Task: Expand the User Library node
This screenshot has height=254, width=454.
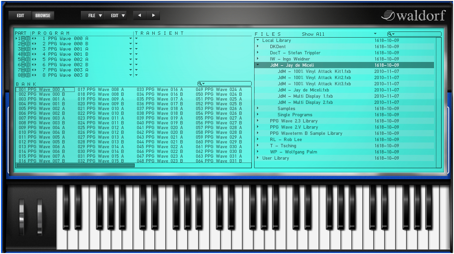Action: click(x=257, y=158)
